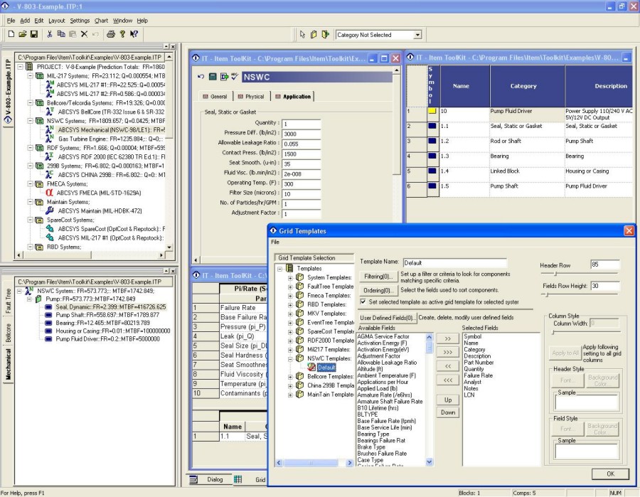Select the arrow pointer tool in toolbar
This screenshot has height=497, width=640.
[302, 35]
